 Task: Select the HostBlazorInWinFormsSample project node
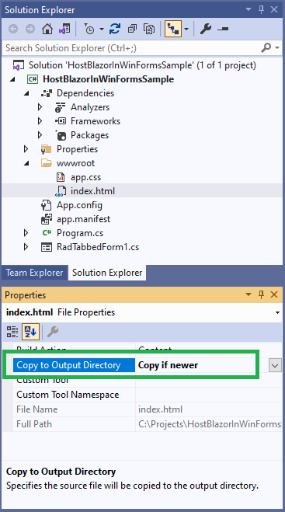(x=109, y=79)
